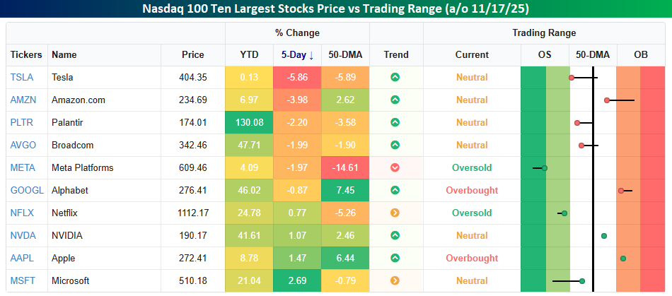Click Microsoft's orange sideways-trend icon
Image resolution: width=672 pixels, height=296 pixels.
(x=395, y=280)
